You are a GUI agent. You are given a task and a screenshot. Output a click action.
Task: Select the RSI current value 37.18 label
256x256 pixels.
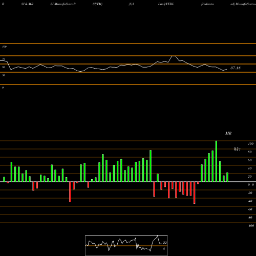point(236,68)
